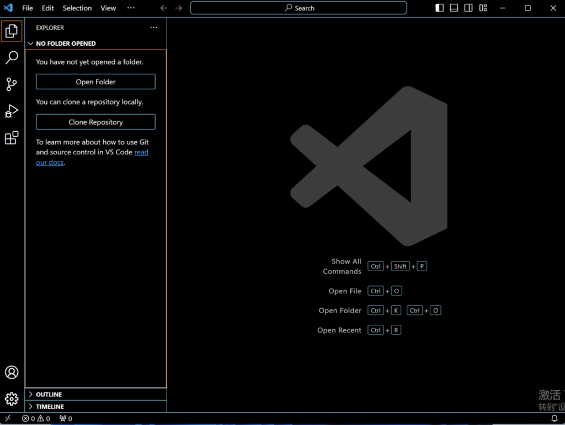Open notifications bell in status bar
This screenshot has height=425, width=565.
tap(554, 418)
